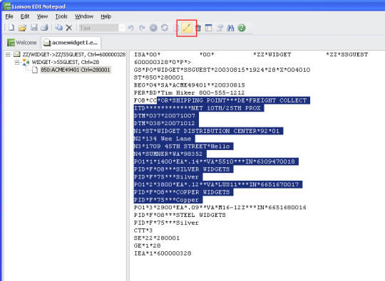Click the round stop icon in the toolbar

tap(153, 28)
